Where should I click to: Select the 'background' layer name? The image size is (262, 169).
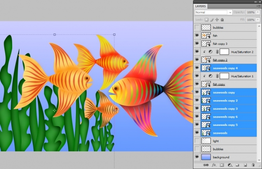[221, 157]
